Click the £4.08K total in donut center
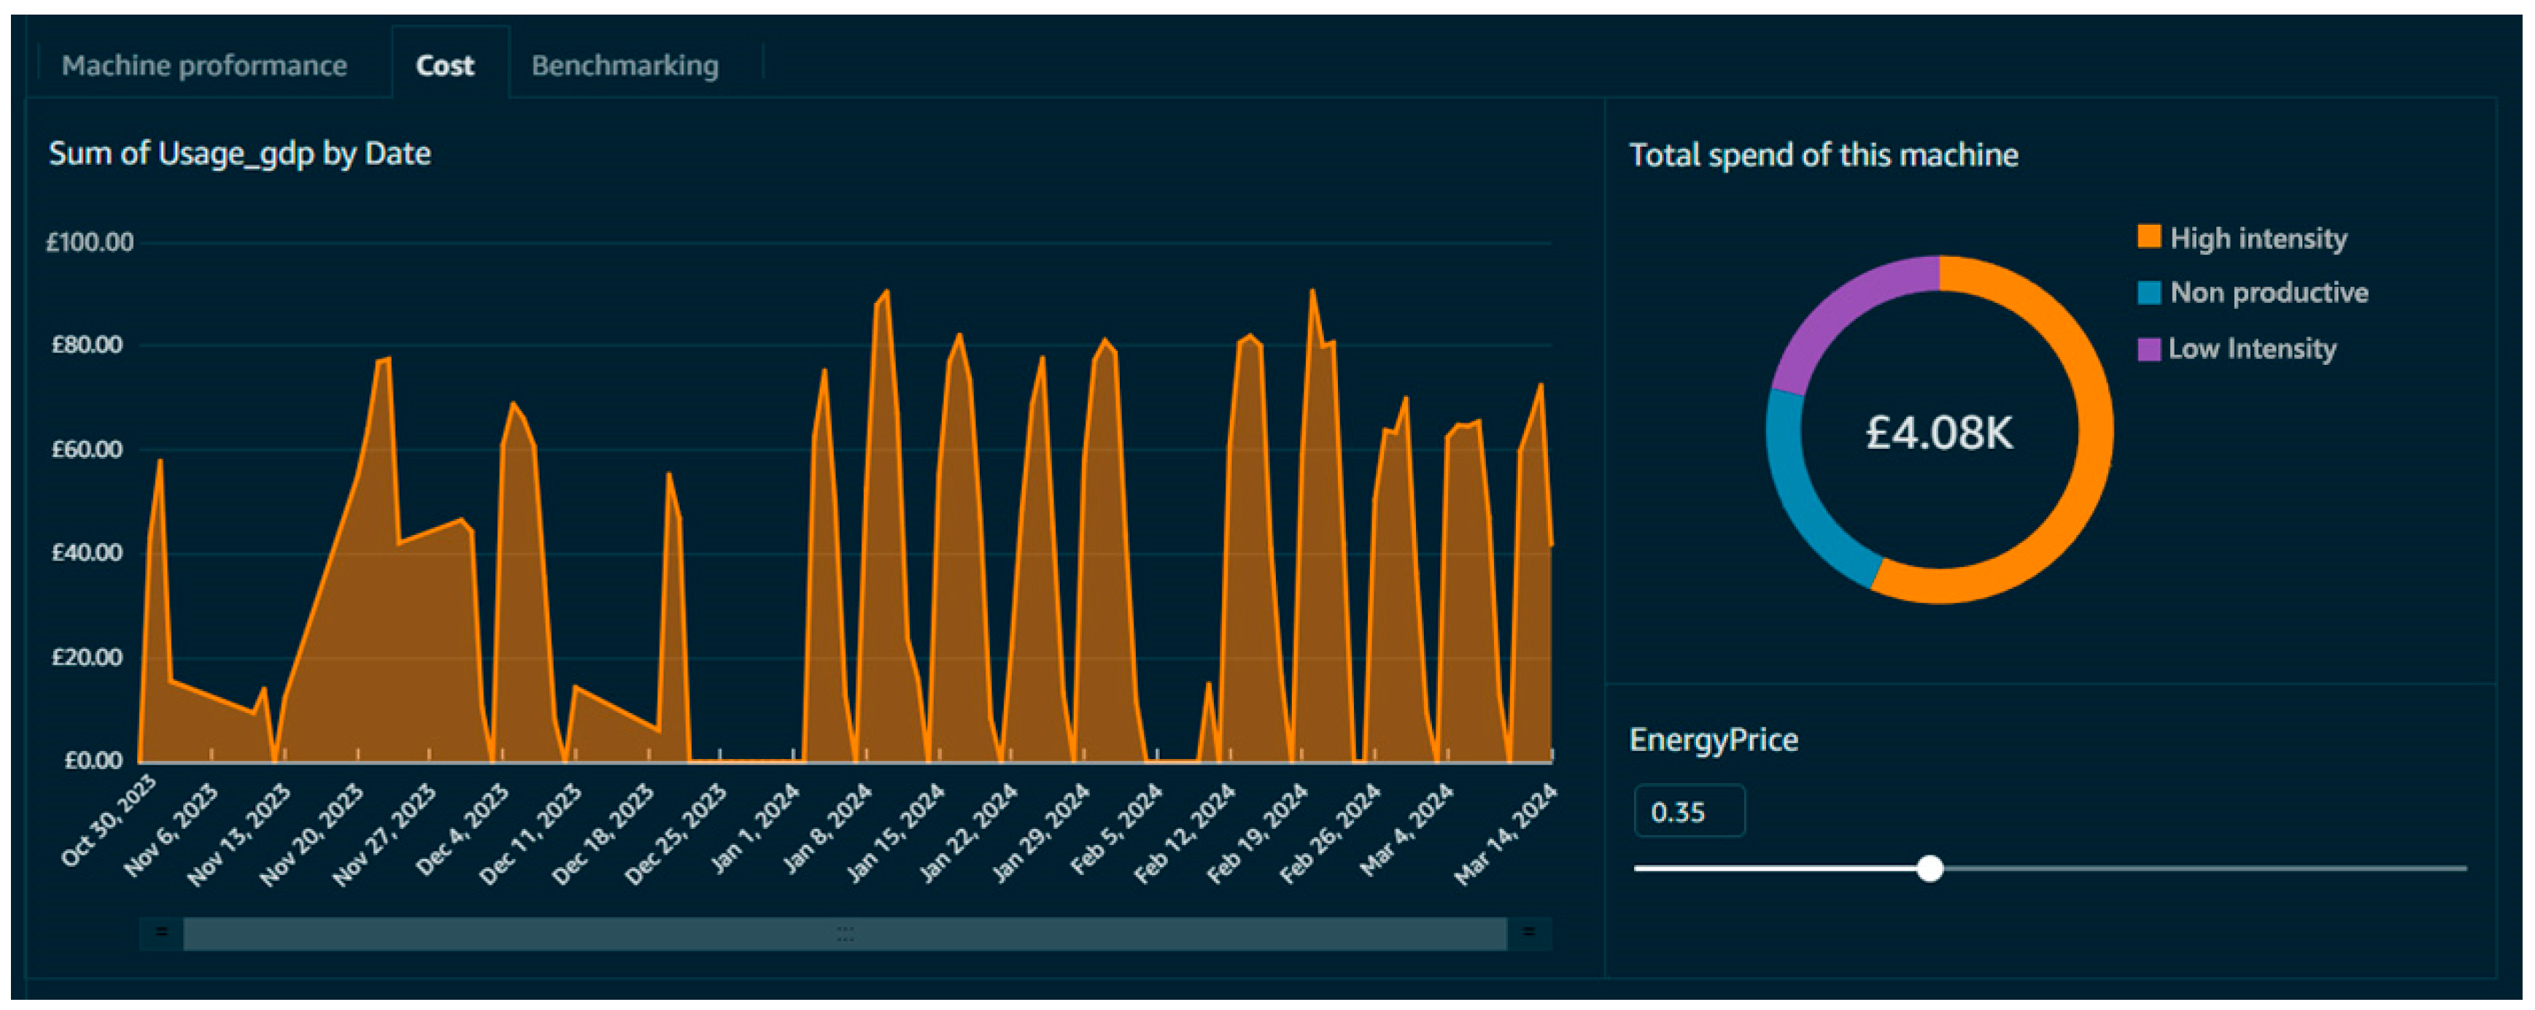 [x=1939, y=432]
